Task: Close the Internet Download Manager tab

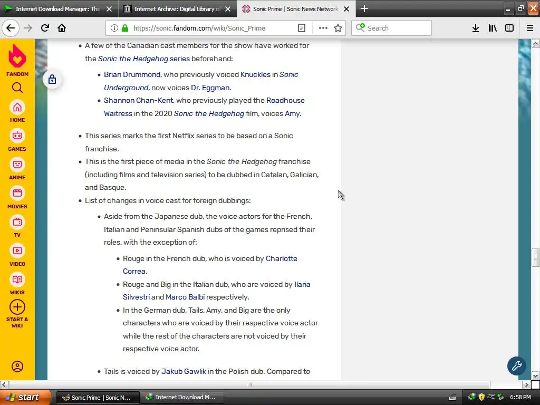Action: click(x=109, y=9)
